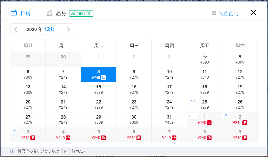Select December 5 priced ¥309
This screenshot has width=268, height=157.
point(240,59)
